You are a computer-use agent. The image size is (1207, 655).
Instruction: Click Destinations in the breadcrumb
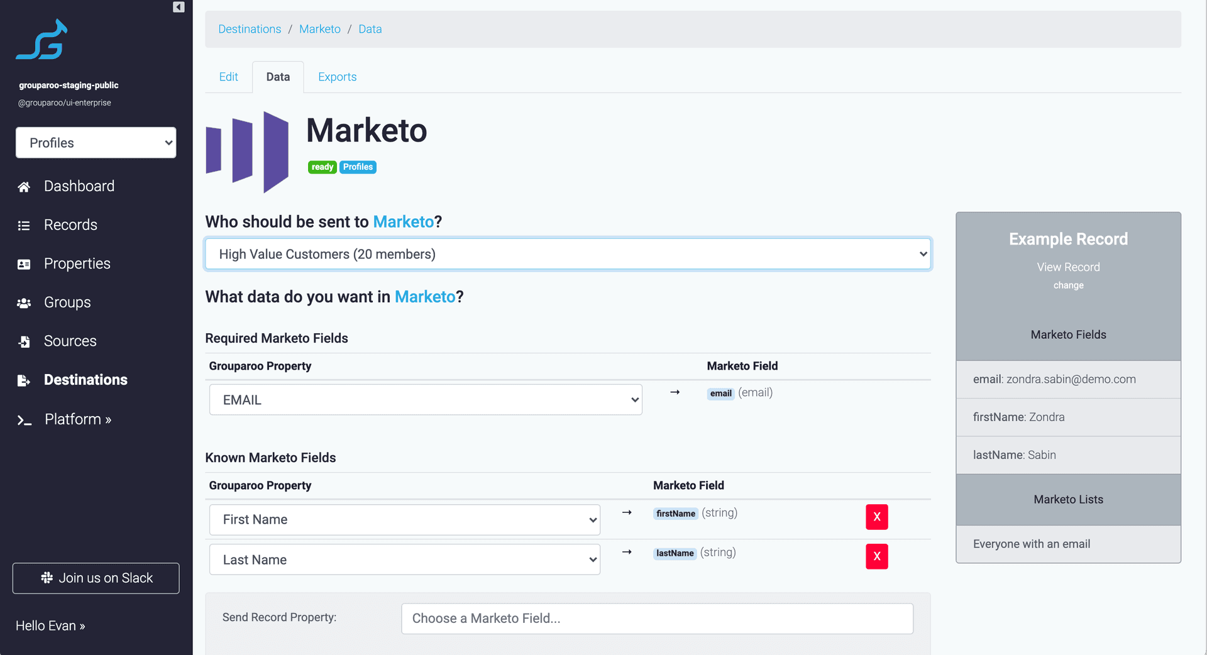coord(250,29)
